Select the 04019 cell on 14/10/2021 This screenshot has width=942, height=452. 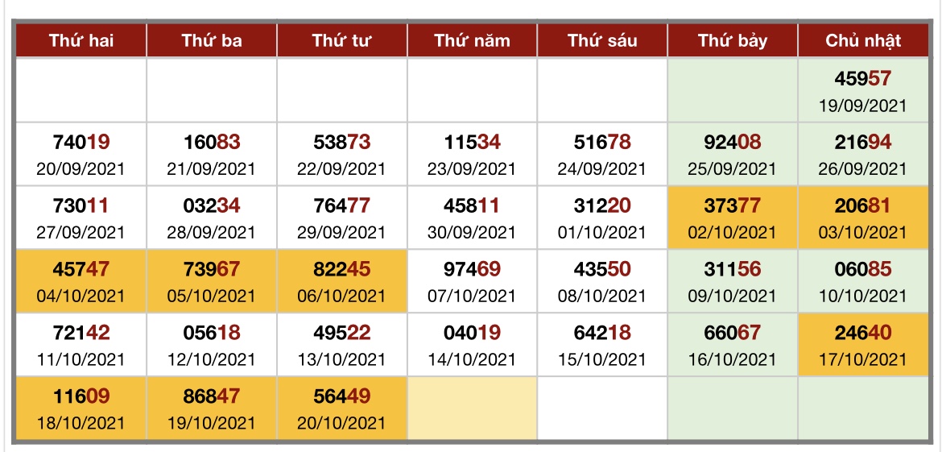[472, 345]
